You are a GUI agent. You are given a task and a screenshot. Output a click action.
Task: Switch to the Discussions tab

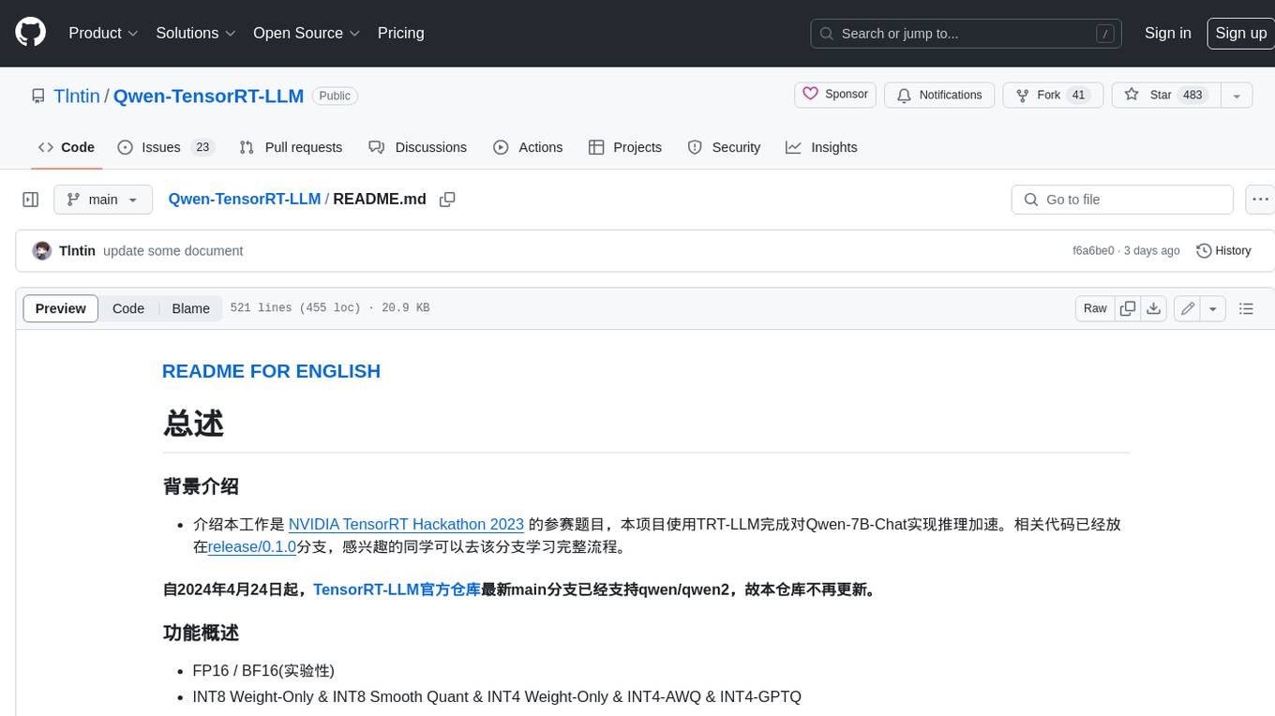click(418, 147)
